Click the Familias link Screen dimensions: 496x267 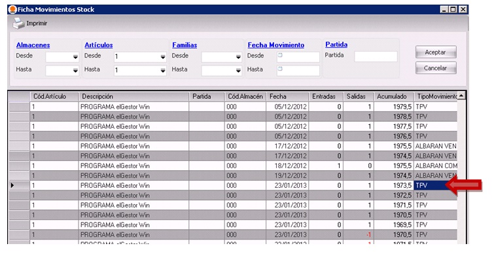coord(185,45)
